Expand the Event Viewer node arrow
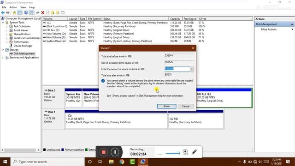 pyautogui.click(x=7, y=30)
